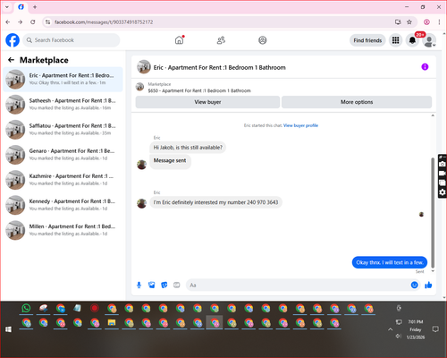Select the Facebook browser tab
The image size is (447, 358).
click(x=21, y=7)
